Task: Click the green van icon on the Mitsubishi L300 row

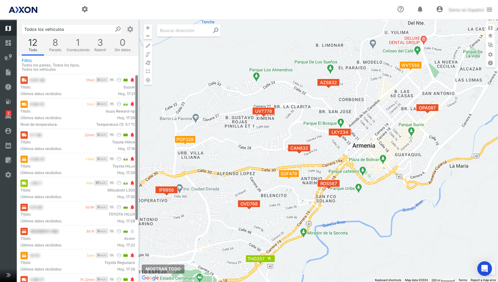Action: pos(24,183)
